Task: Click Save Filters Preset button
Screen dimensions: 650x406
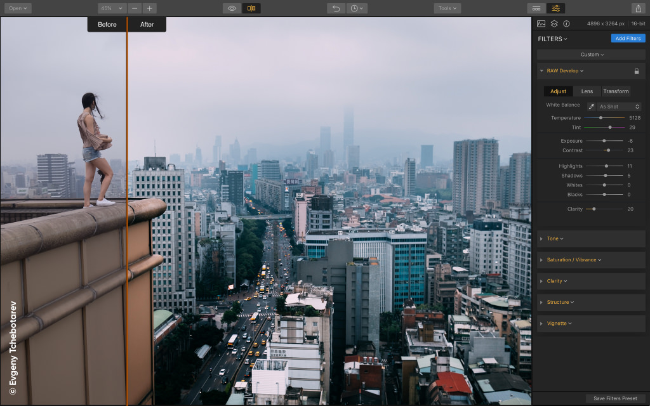Action: (x=615, y=398)
